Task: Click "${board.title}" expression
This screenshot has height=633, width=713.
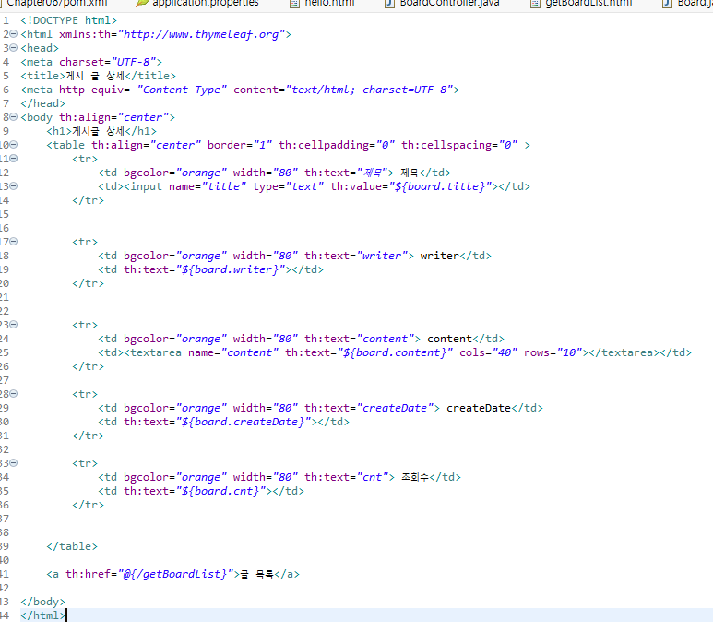Action: (440, 186)
